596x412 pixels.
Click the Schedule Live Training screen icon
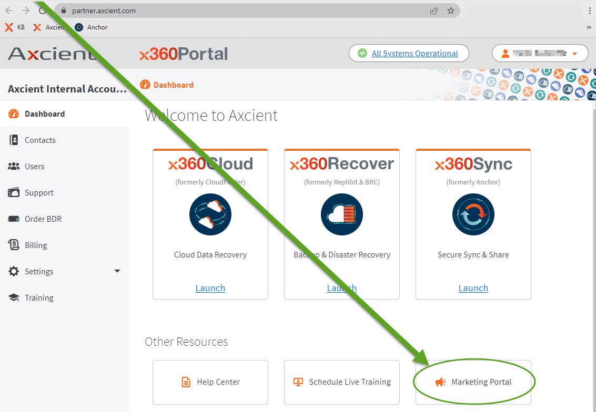[x=298, y=382]
